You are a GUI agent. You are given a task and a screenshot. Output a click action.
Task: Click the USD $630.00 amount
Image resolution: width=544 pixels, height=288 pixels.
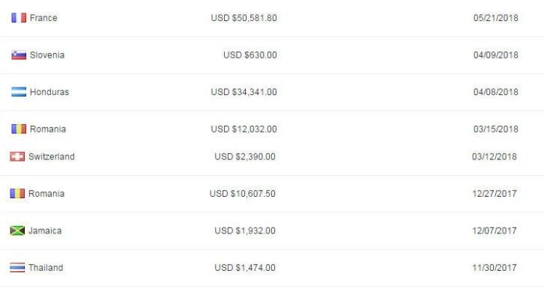click(250, 55)
